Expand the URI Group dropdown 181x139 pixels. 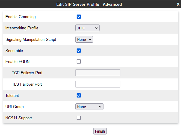89,107
